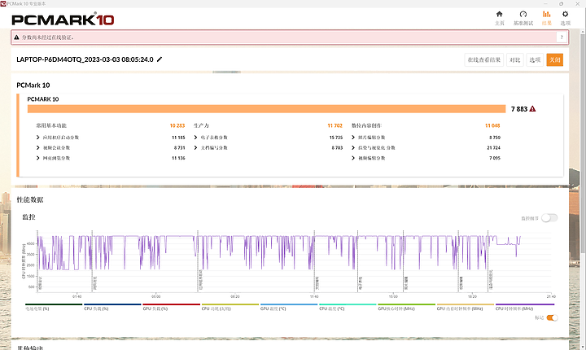This screenshot has height=350, width=586.
Task: Toggle the 电池电量 (%) legend line
Action: tap(54, 307)
